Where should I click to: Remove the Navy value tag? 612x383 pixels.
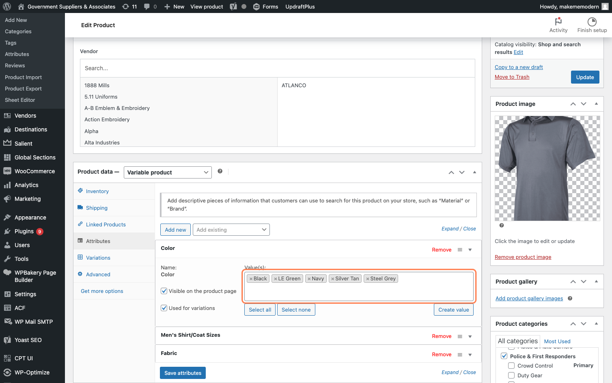309,279
